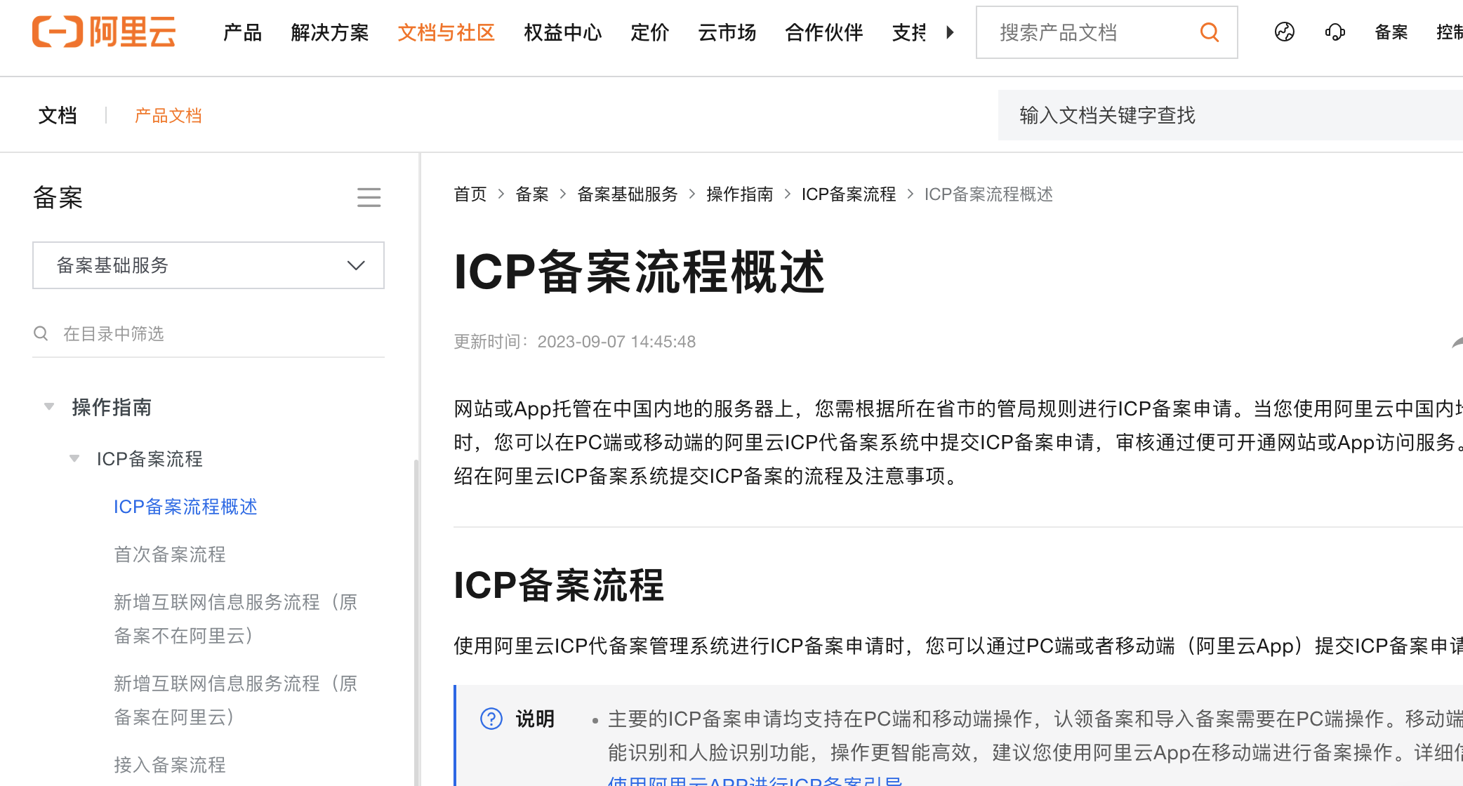
Task: Collapse the 操作指南 tree section
Action: pos(49,407)
